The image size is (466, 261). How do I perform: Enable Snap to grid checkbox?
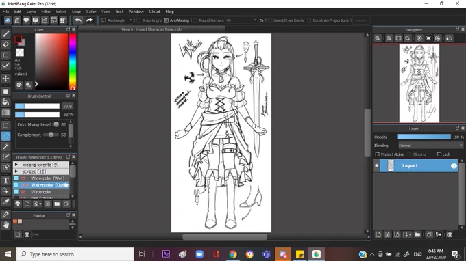(x=138, y=20)
